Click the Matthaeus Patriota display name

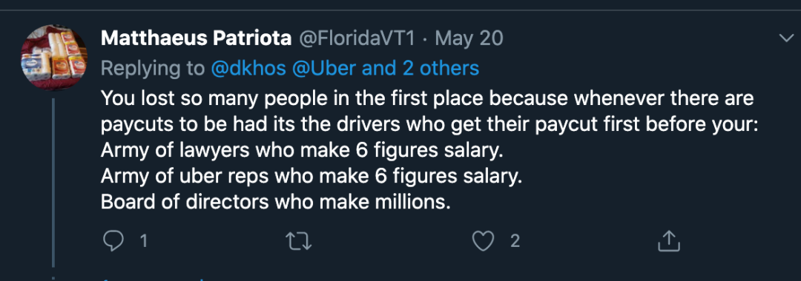pos(196,38)
